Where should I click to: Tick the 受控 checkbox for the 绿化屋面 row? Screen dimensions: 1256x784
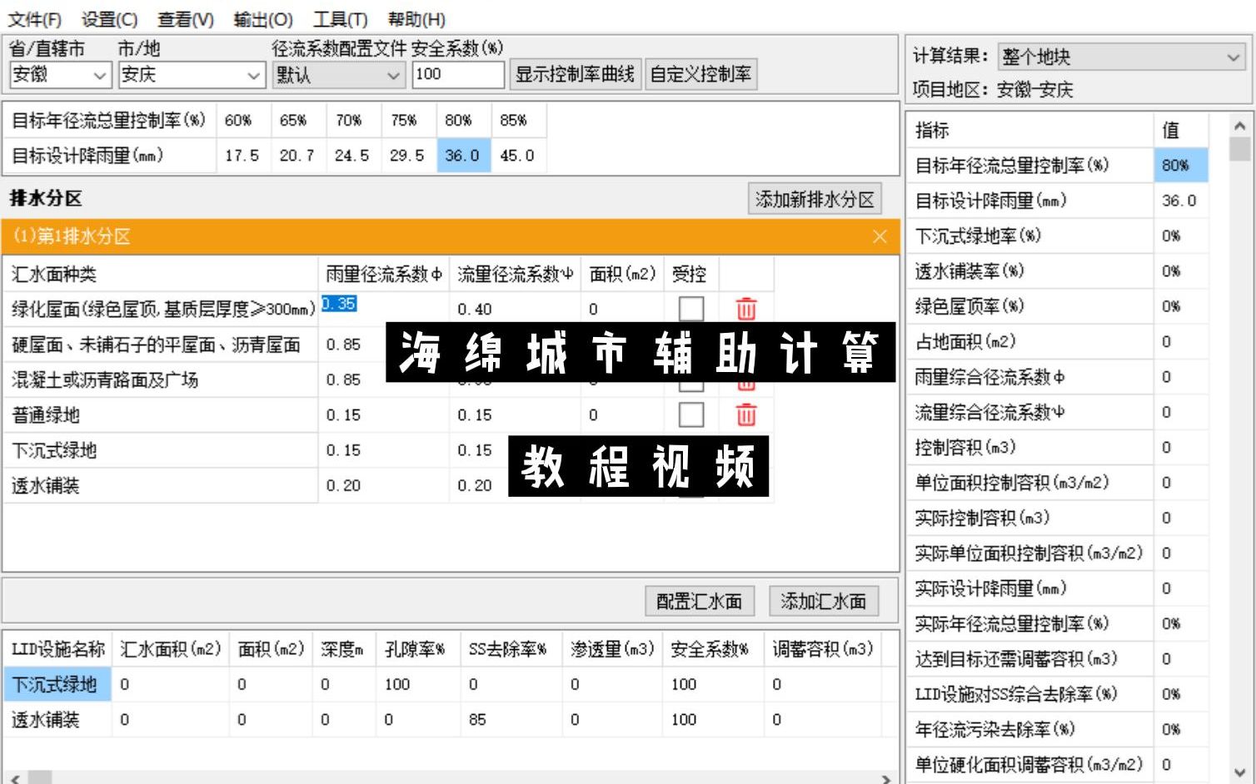(x=691, y=309)
